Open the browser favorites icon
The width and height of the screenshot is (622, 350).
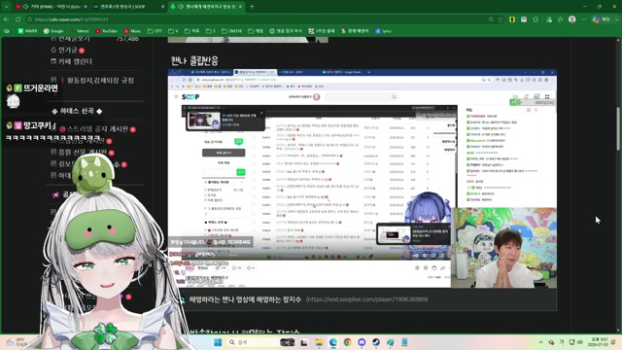(560, 19)
